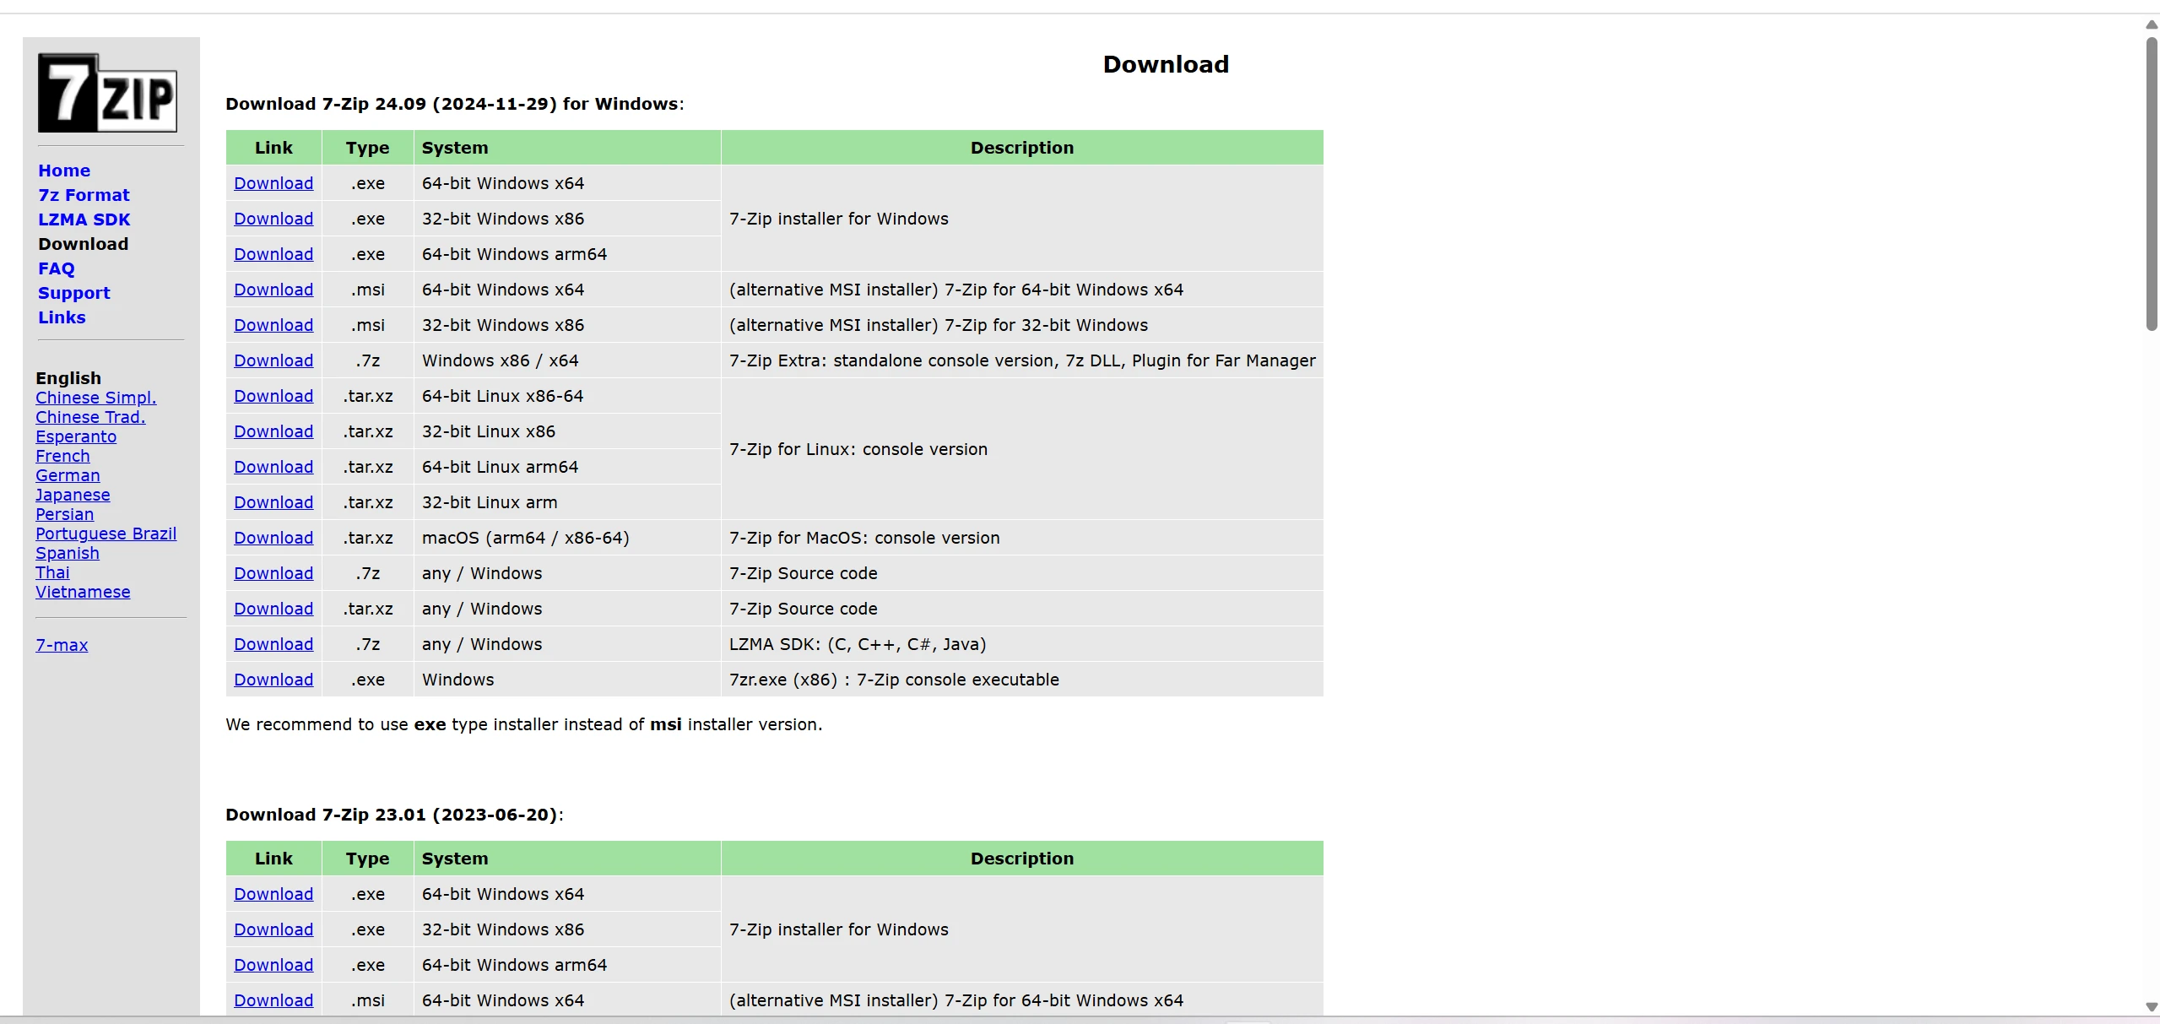Open the 7z Format page
Viewport: 2160px width, 1024px height.
point(84,195)
